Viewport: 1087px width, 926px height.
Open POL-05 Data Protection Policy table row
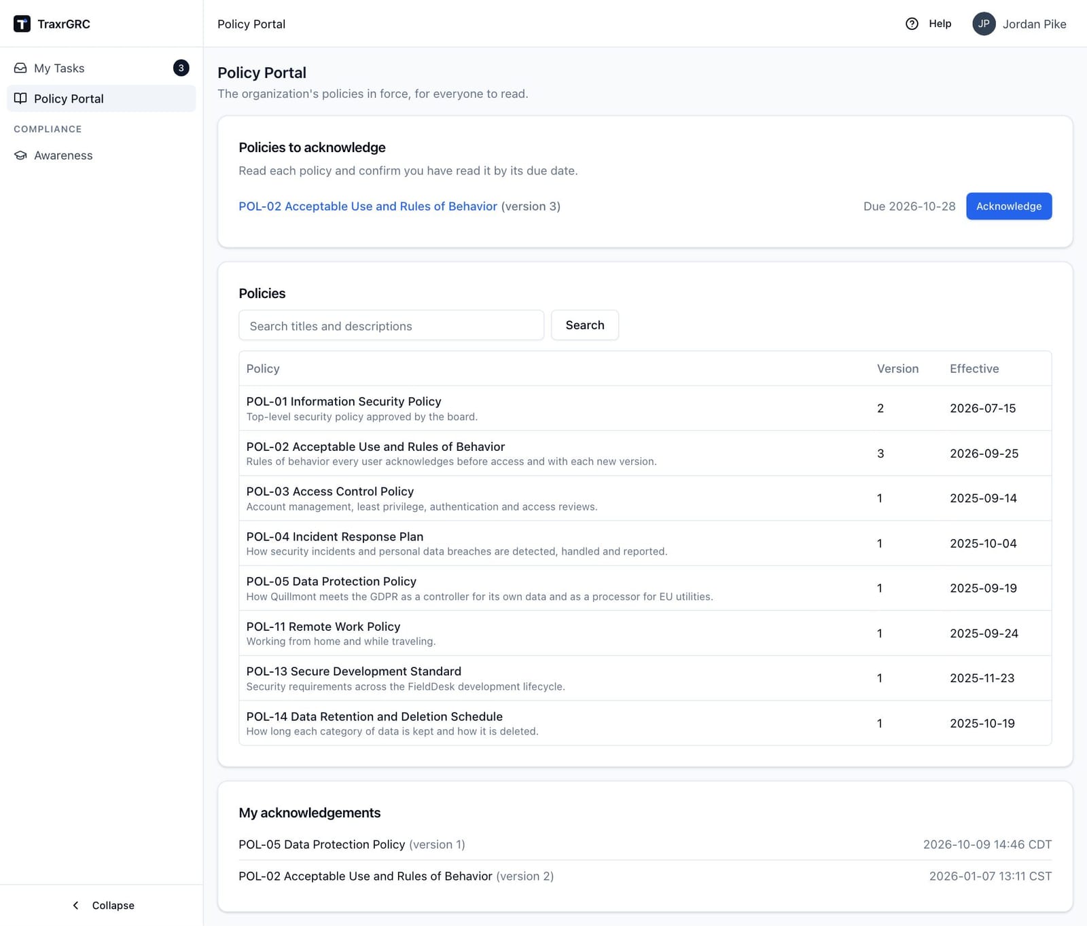(645, 589)
